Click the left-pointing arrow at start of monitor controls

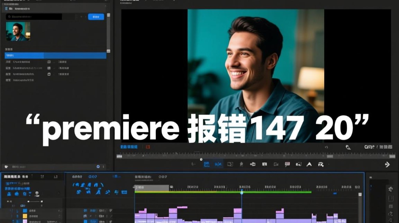[194, 164]
